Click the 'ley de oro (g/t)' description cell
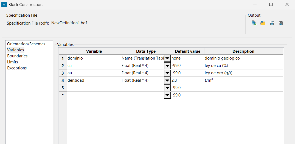The image size is (295, 144). (243, 73)
